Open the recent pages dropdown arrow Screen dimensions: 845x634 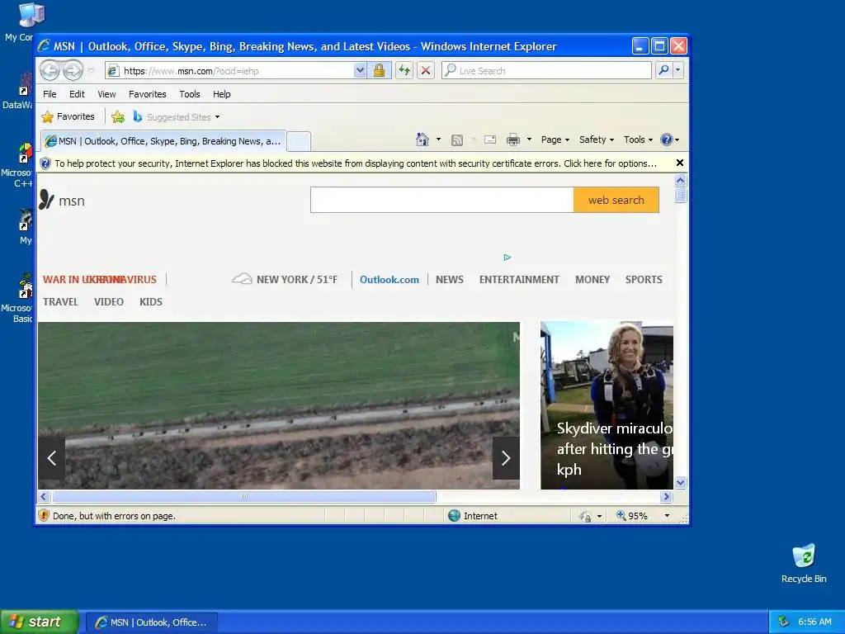click(x=91, y=71)
